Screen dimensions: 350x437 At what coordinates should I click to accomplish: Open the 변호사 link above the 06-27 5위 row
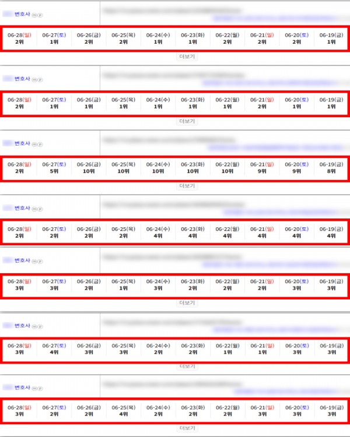coord(22,143)
